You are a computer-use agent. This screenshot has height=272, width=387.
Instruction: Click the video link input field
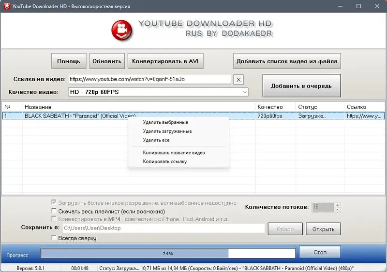(149, 79)
